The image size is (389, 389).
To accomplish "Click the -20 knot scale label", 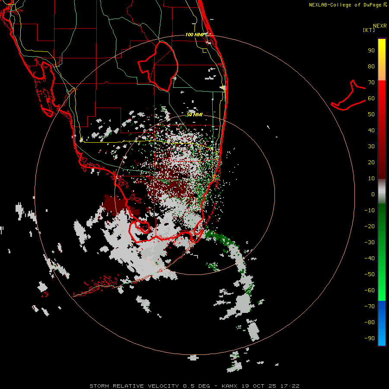I will (370, 226).
